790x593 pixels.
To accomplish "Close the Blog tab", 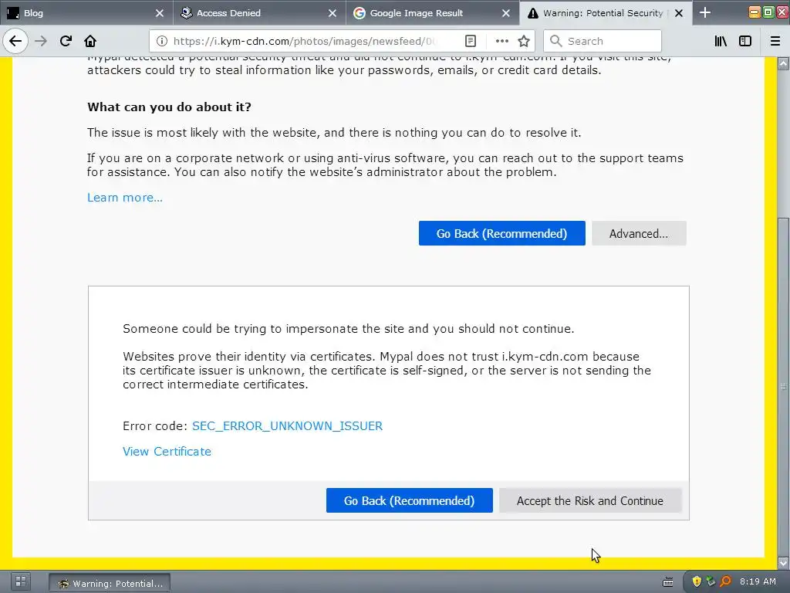I will [159, 13].
